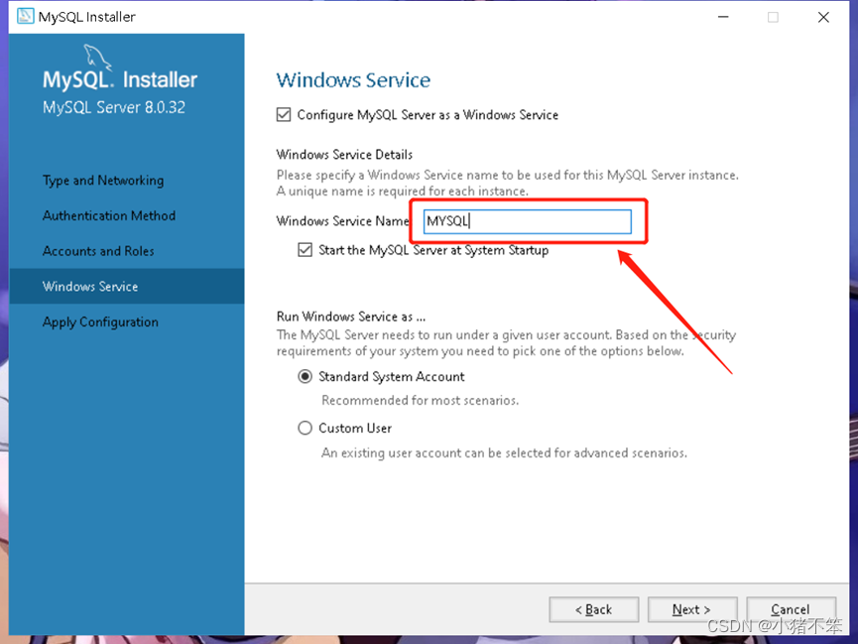This screenshot has height=644, width=858.
Task: Focus the Windows Service Name field
Action: (x=527, y=221)
